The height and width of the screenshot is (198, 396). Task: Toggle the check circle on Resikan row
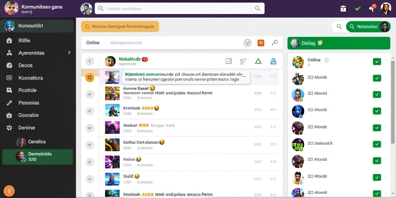click(x=90, y=128)
